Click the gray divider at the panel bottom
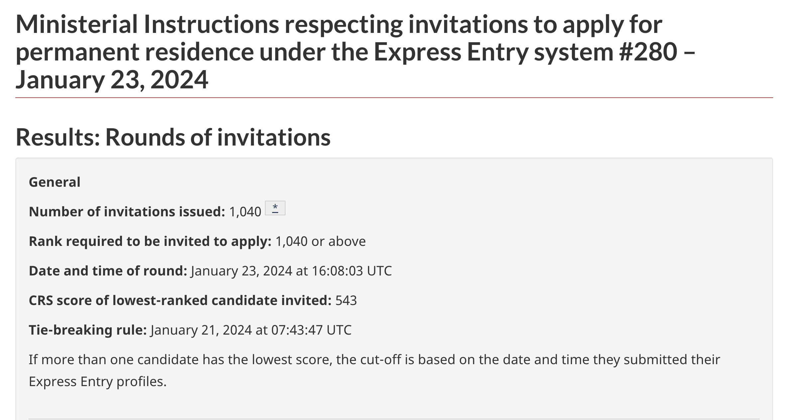Viewport: 805px width, 420px height. coord(394,419)
